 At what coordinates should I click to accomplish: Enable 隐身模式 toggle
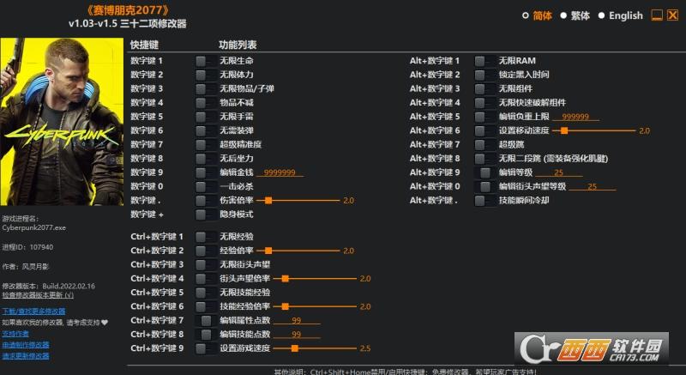click(205, 215)
